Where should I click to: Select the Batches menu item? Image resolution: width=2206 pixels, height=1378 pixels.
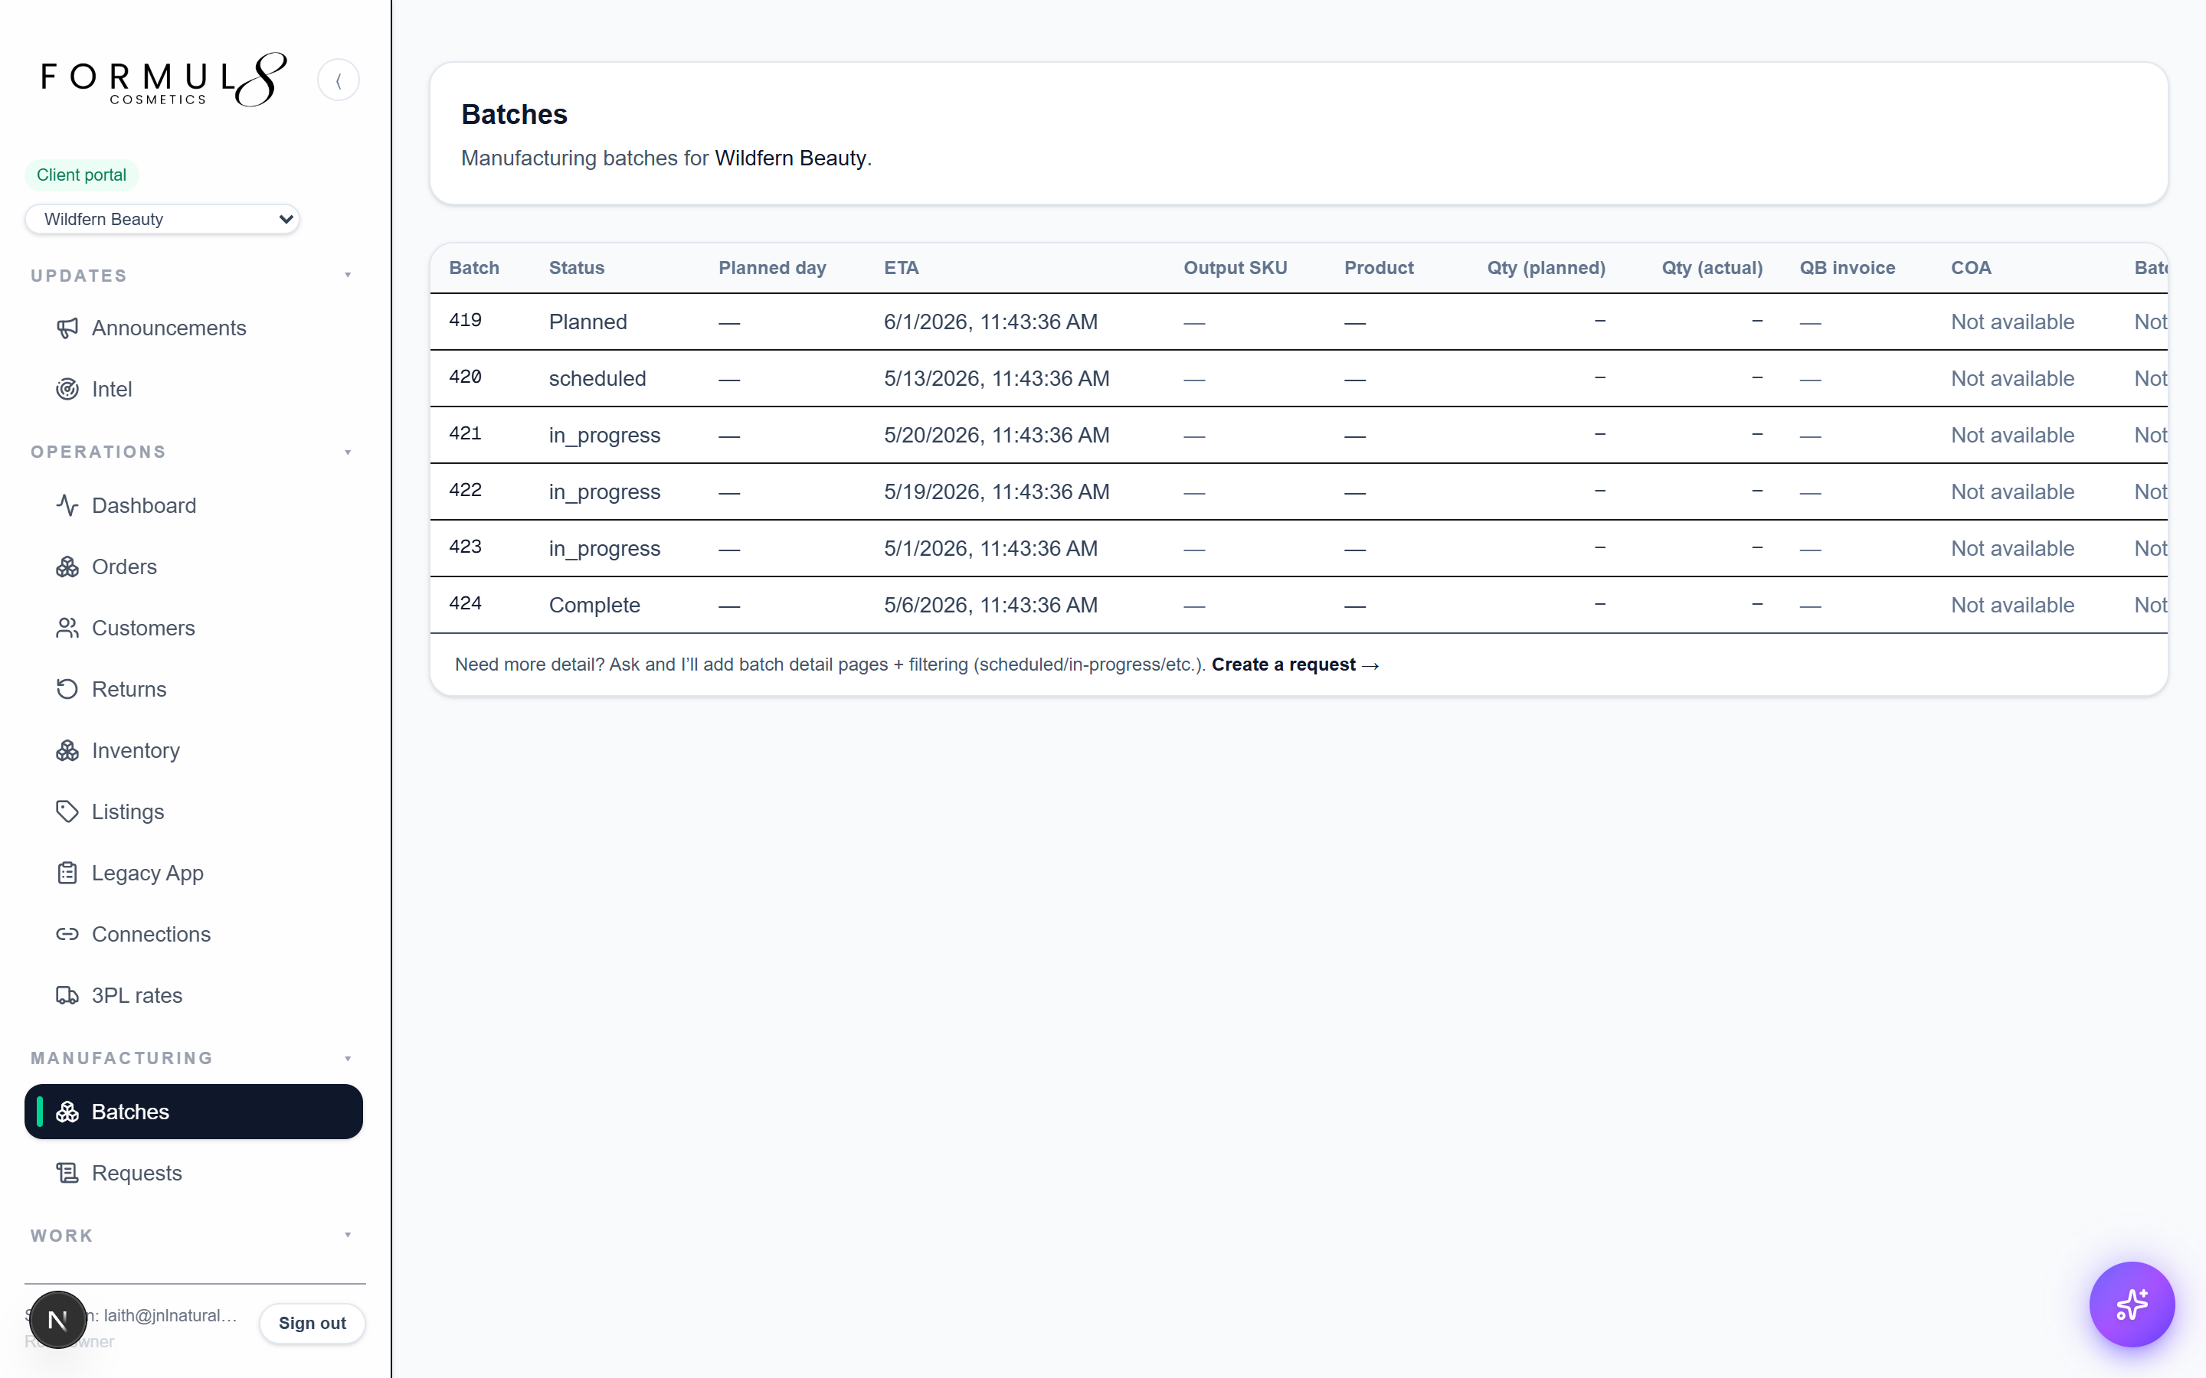pos(193,1112)
